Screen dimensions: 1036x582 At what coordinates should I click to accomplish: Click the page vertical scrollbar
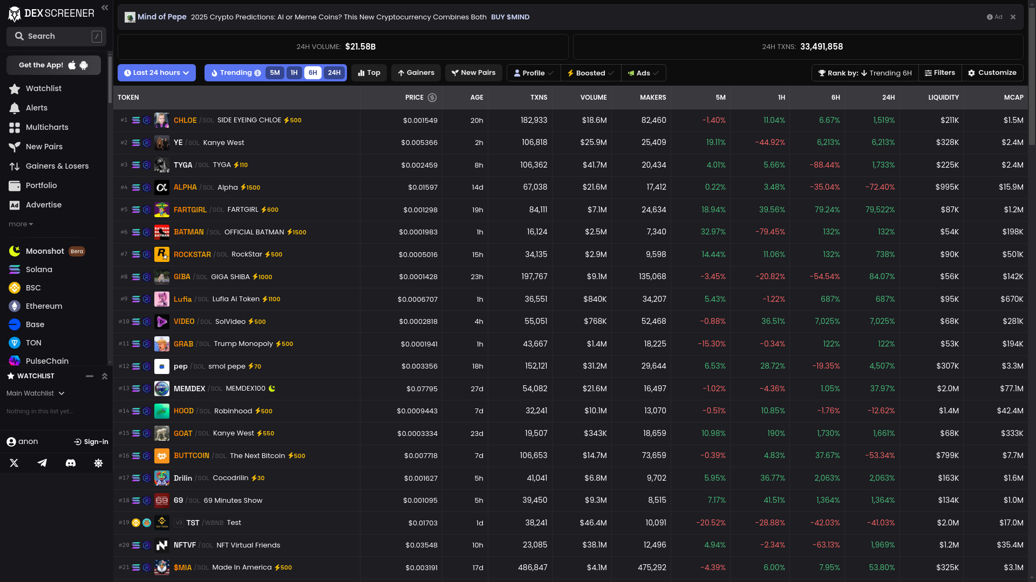pos(1032,75)
